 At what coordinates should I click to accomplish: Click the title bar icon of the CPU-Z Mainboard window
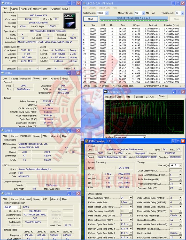pos(3,130)
